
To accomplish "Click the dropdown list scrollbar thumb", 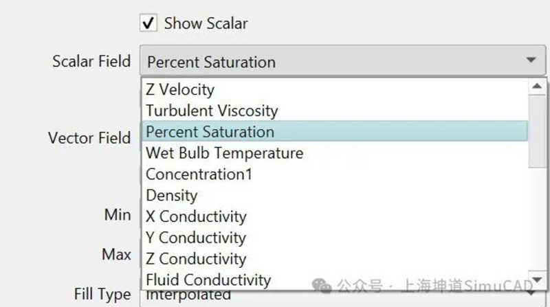I will pyautogui.click(x=538, y=130).
